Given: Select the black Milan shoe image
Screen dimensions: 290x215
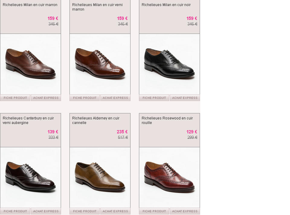Looking at the screenshot, I should 169,64.
